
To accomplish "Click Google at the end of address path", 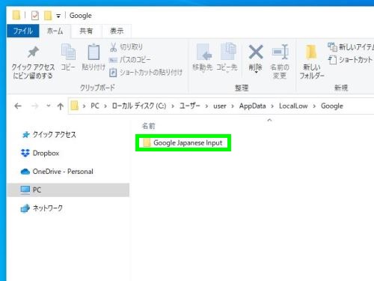I will pos(332,106).
